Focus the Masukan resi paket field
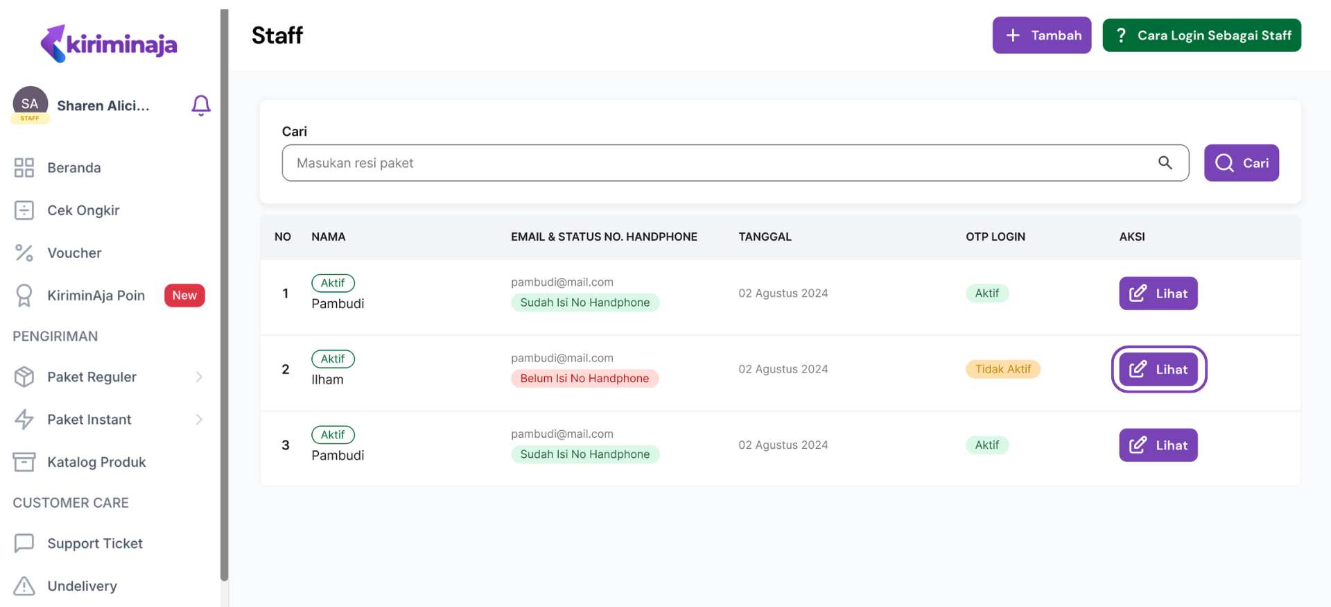The height and width of the screenshot is (607, 1331). tap(736, 163)
